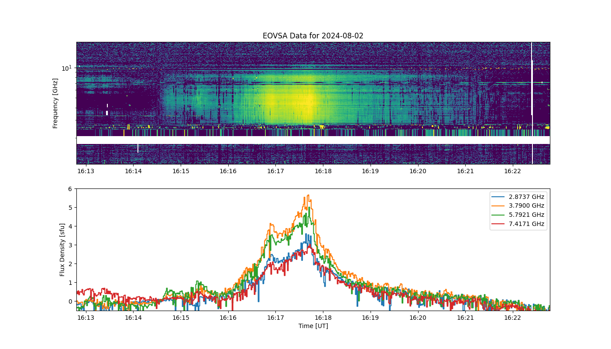Click the flux axis tick label 5
The image size is (611, 349).
70,208
